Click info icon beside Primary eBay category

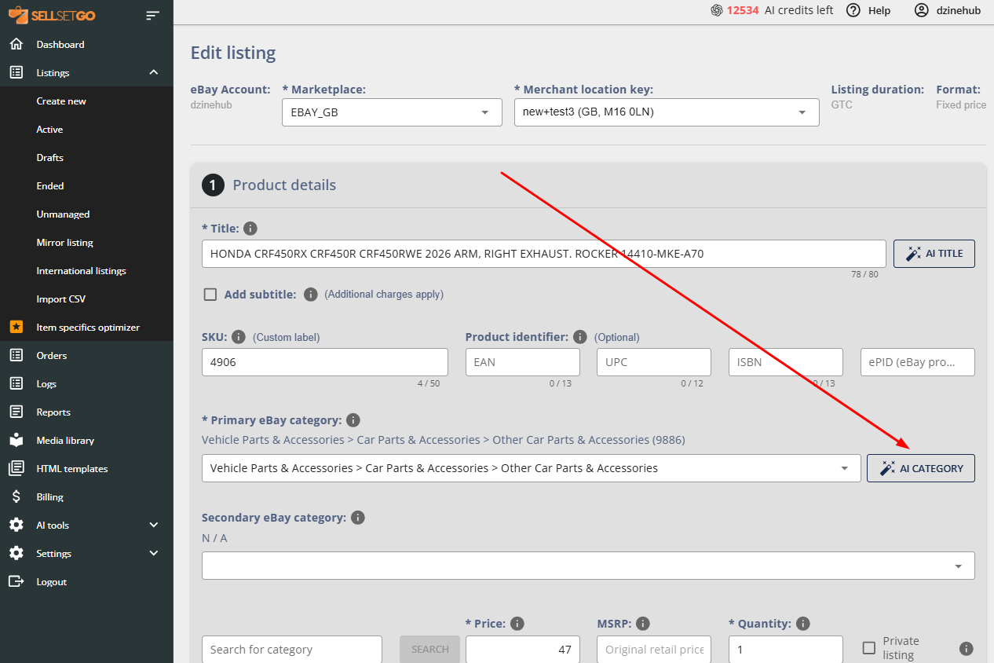[353, 420]
